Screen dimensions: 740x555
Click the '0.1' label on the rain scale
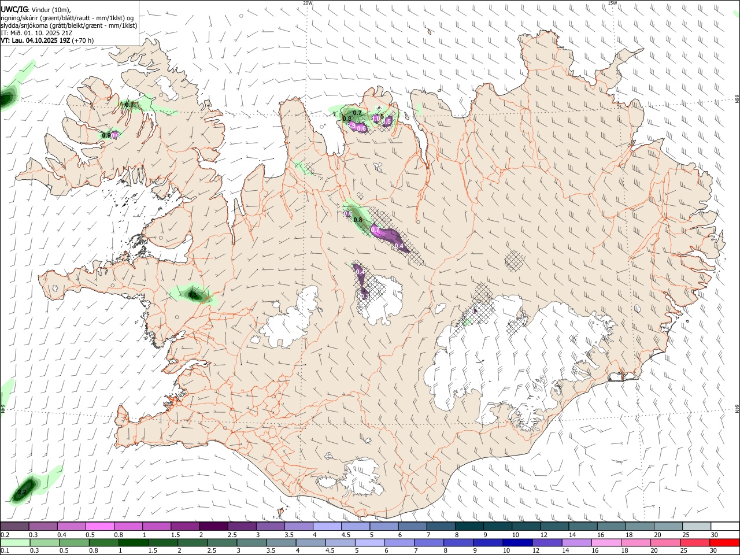(x=5, y=551)
